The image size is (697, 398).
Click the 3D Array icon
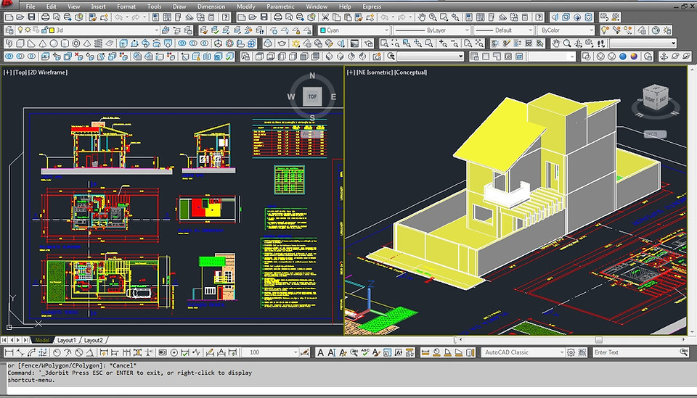[252, 43]
